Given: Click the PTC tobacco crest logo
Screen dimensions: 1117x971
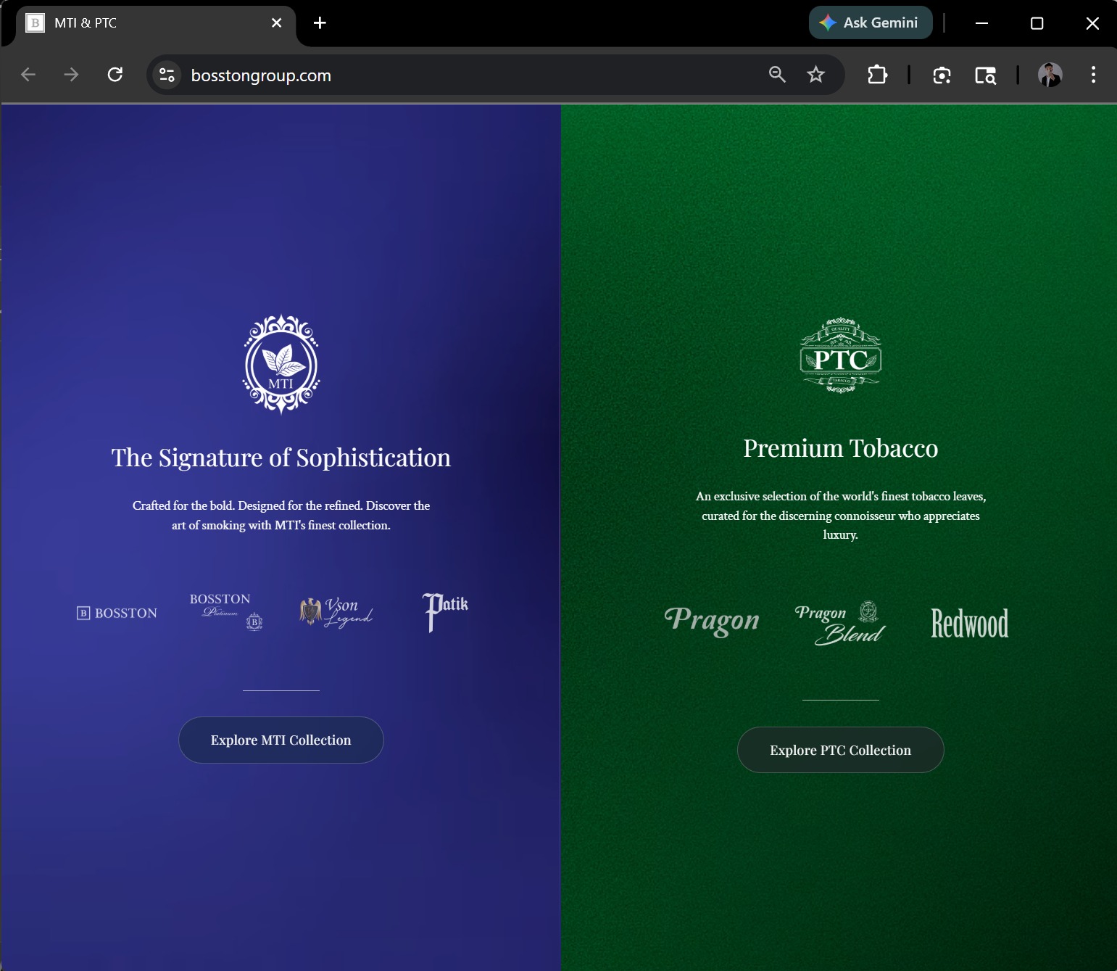Looking at the screenshot, I should point(840,355).
